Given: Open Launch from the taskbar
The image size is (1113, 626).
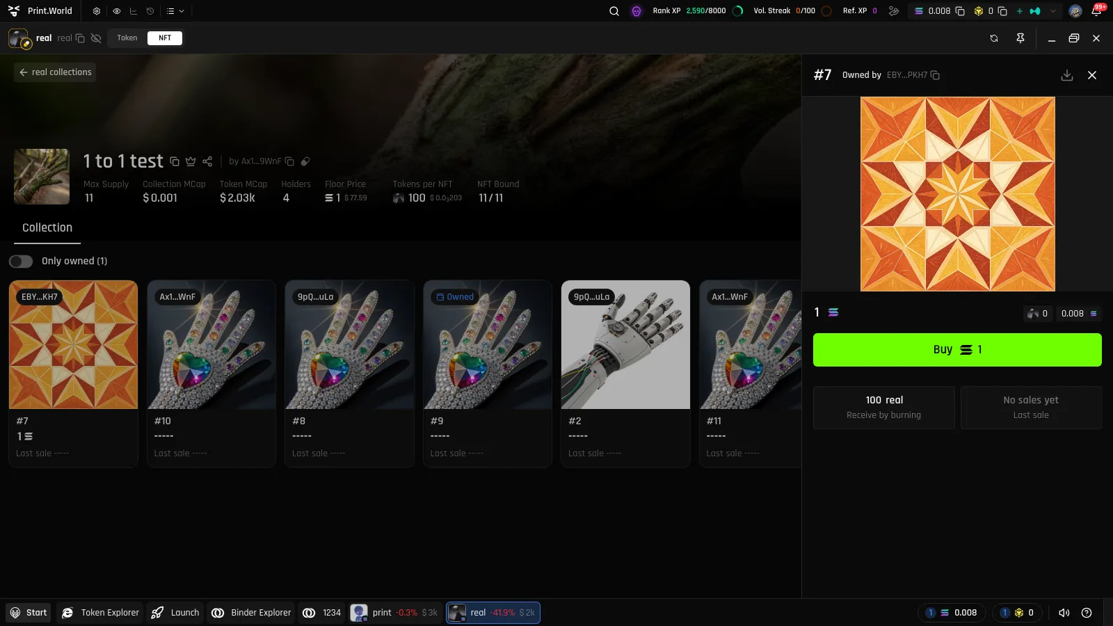Looking at the screenshot, I should point(175,613).
